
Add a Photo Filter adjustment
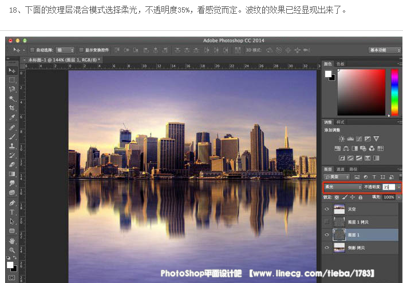tap(363, 149)
